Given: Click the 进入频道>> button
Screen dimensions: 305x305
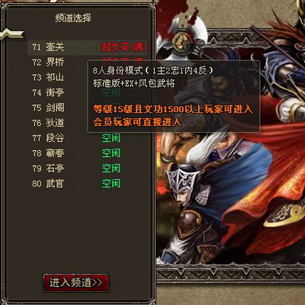Looking at the screenshot, I should tap(76, 282).
